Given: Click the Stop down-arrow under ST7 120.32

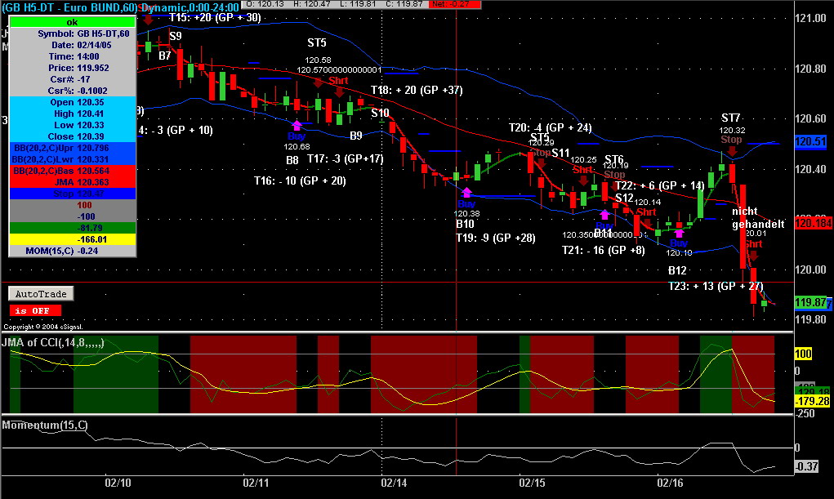Looking at the screenshot, I should [733, 151].
